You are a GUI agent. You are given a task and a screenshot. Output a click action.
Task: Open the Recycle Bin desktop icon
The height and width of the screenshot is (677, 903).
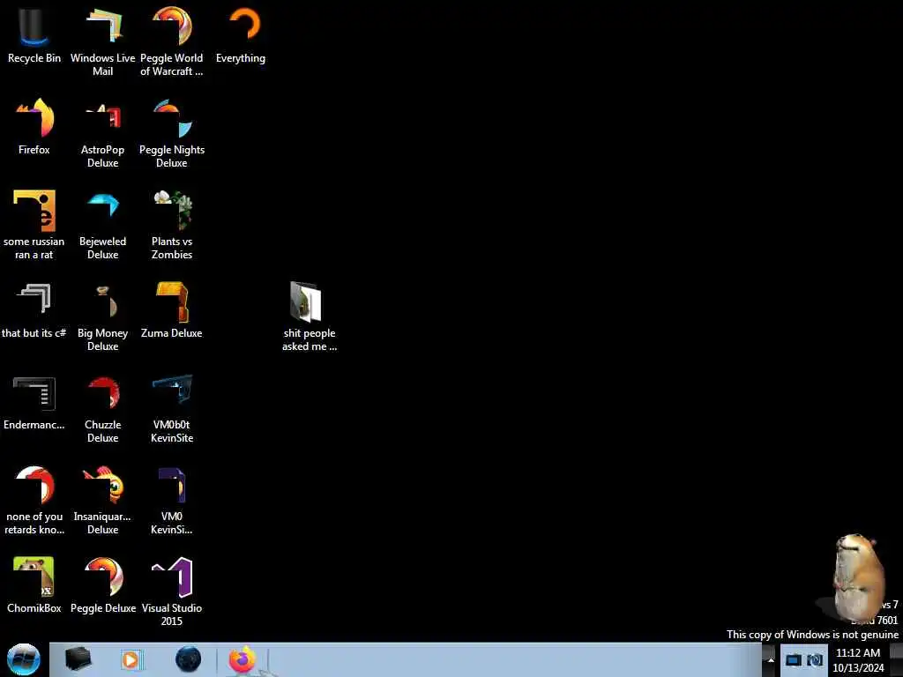point(34,35)
